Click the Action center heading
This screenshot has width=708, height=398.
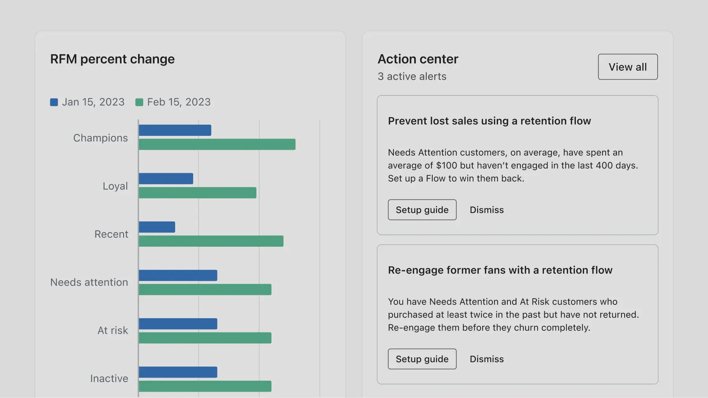[418, 59]
